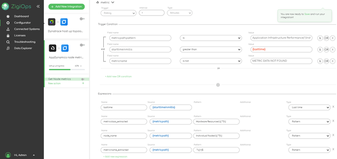Click the setup progress bar
This screenshot has height=159, width=337.
(x=67, y=69)
